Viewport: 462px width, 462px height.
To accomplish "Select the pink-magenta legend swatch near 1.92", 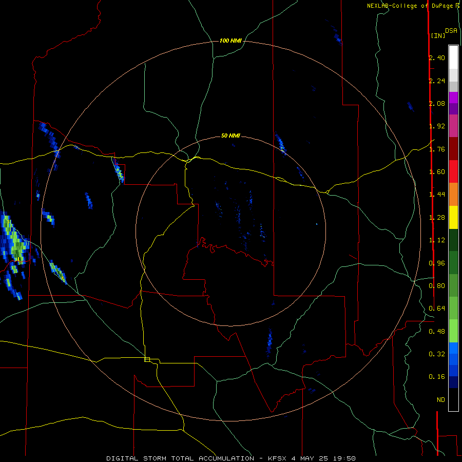I will coord(453,126).
